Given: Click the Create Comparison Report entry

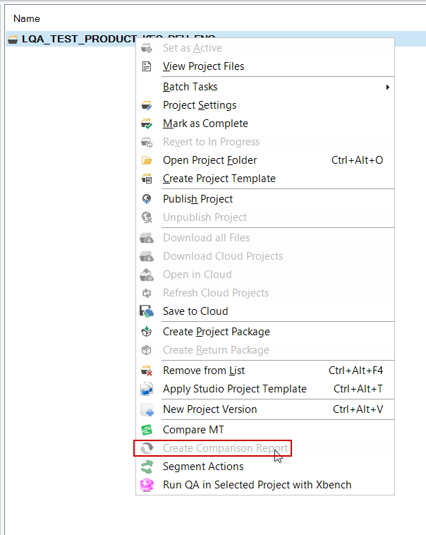Looking at the screenshot, I should 224,448.
